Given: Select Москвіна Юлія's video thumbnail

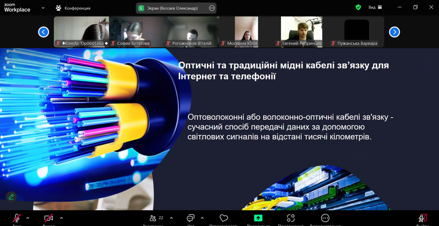Looking at the screenshot, I should [246, 32].
